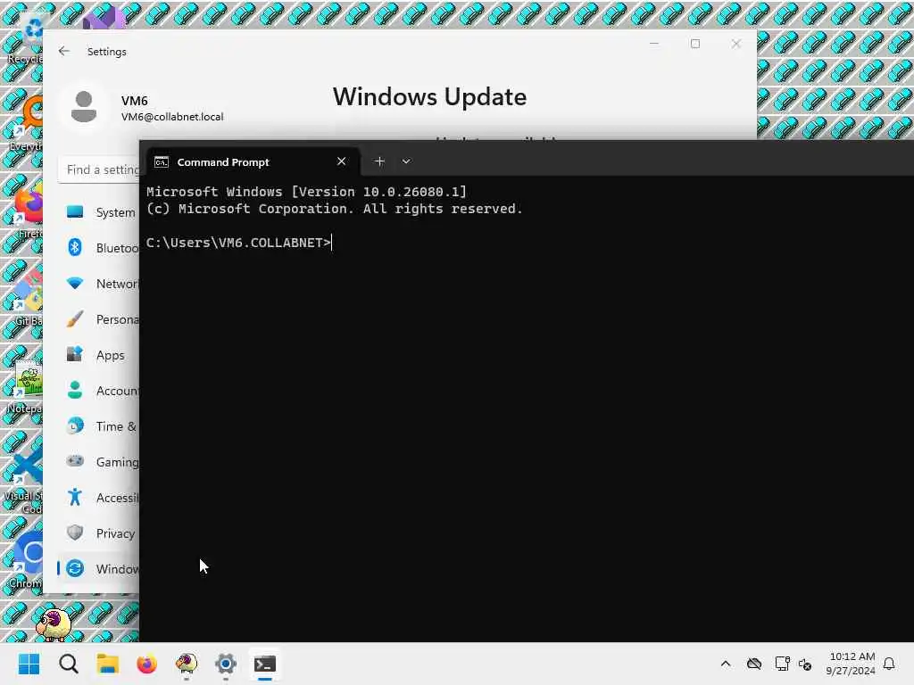Select the Command Prompt tab
The width and height of the screenshot is (914, 685).
tap(253, 162)
